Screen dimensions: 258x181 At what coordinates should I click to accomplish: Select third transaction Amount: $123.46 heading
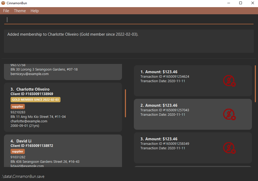point(159,139)
